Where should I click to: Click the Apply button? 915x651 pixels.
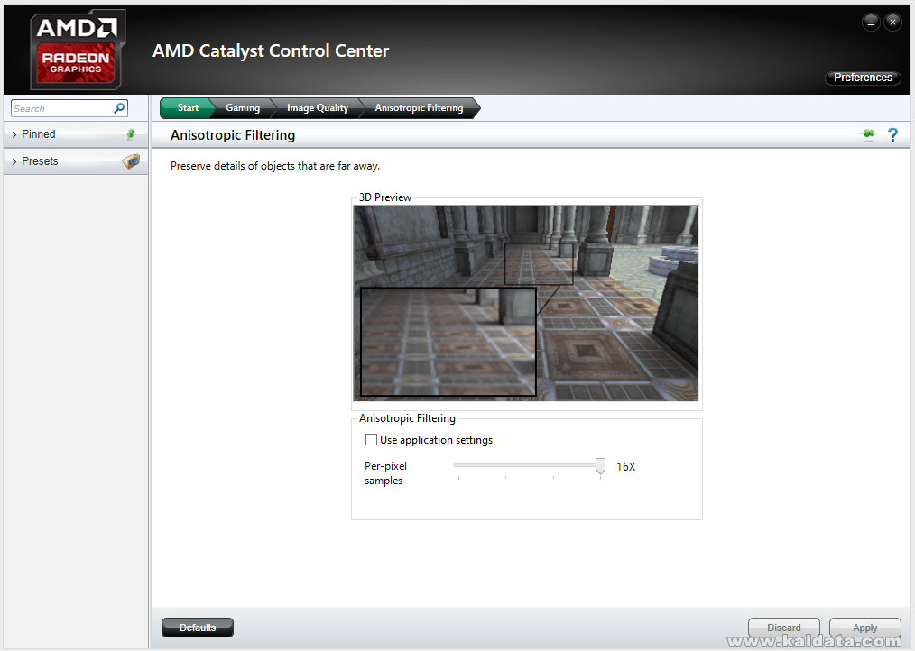(864, 628)
